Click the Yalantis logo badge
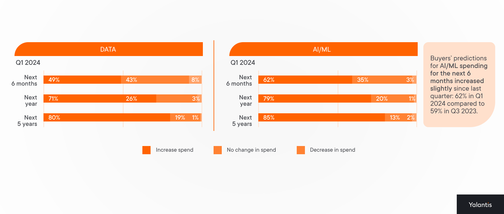This screenshot has height=214, width=504. (x=480, y=204)
